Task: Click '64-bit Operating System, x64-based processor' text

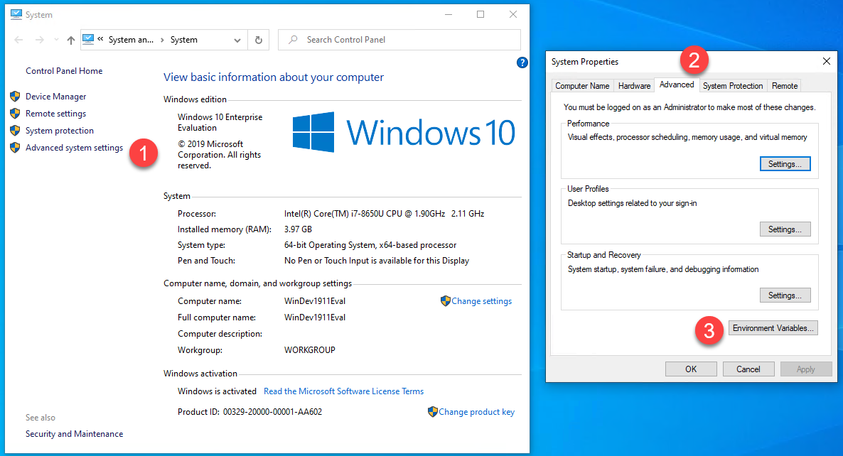Action: (x=370, y=245)
